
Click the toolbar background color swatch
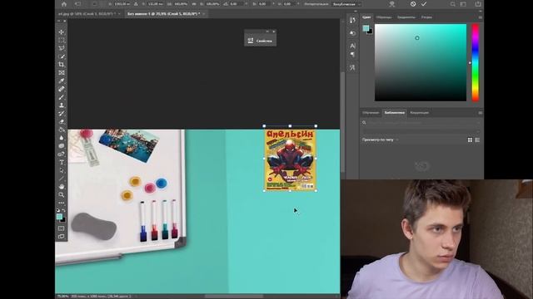(x=63, y=220)
